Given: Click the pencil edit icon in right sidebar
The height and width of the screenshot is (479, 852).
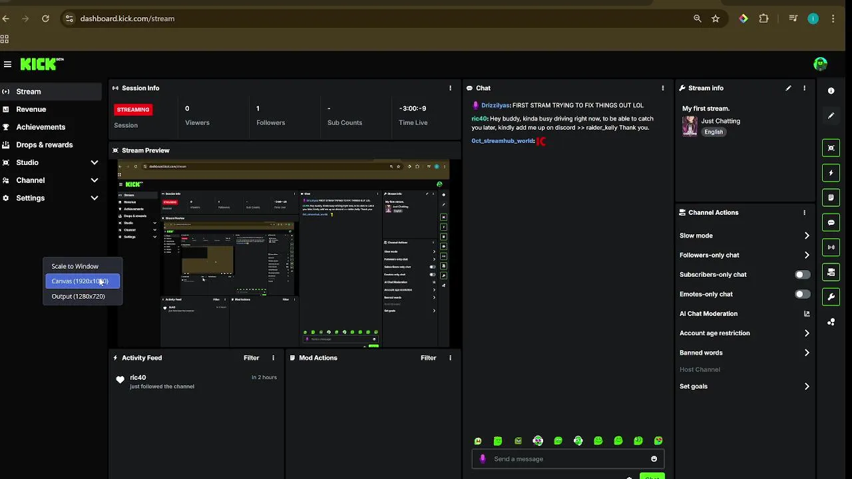Looking at the screenshot, I should 831,116.
